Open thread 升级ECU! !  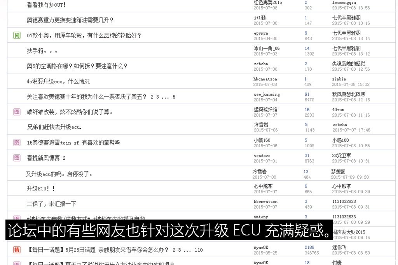click(40, 188)
